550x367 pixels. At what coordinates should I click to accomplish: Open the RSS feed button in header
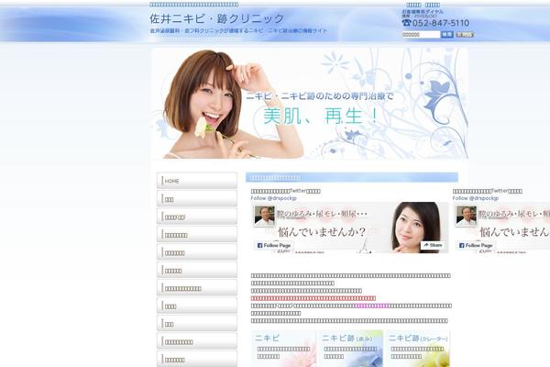coord(465,35)
